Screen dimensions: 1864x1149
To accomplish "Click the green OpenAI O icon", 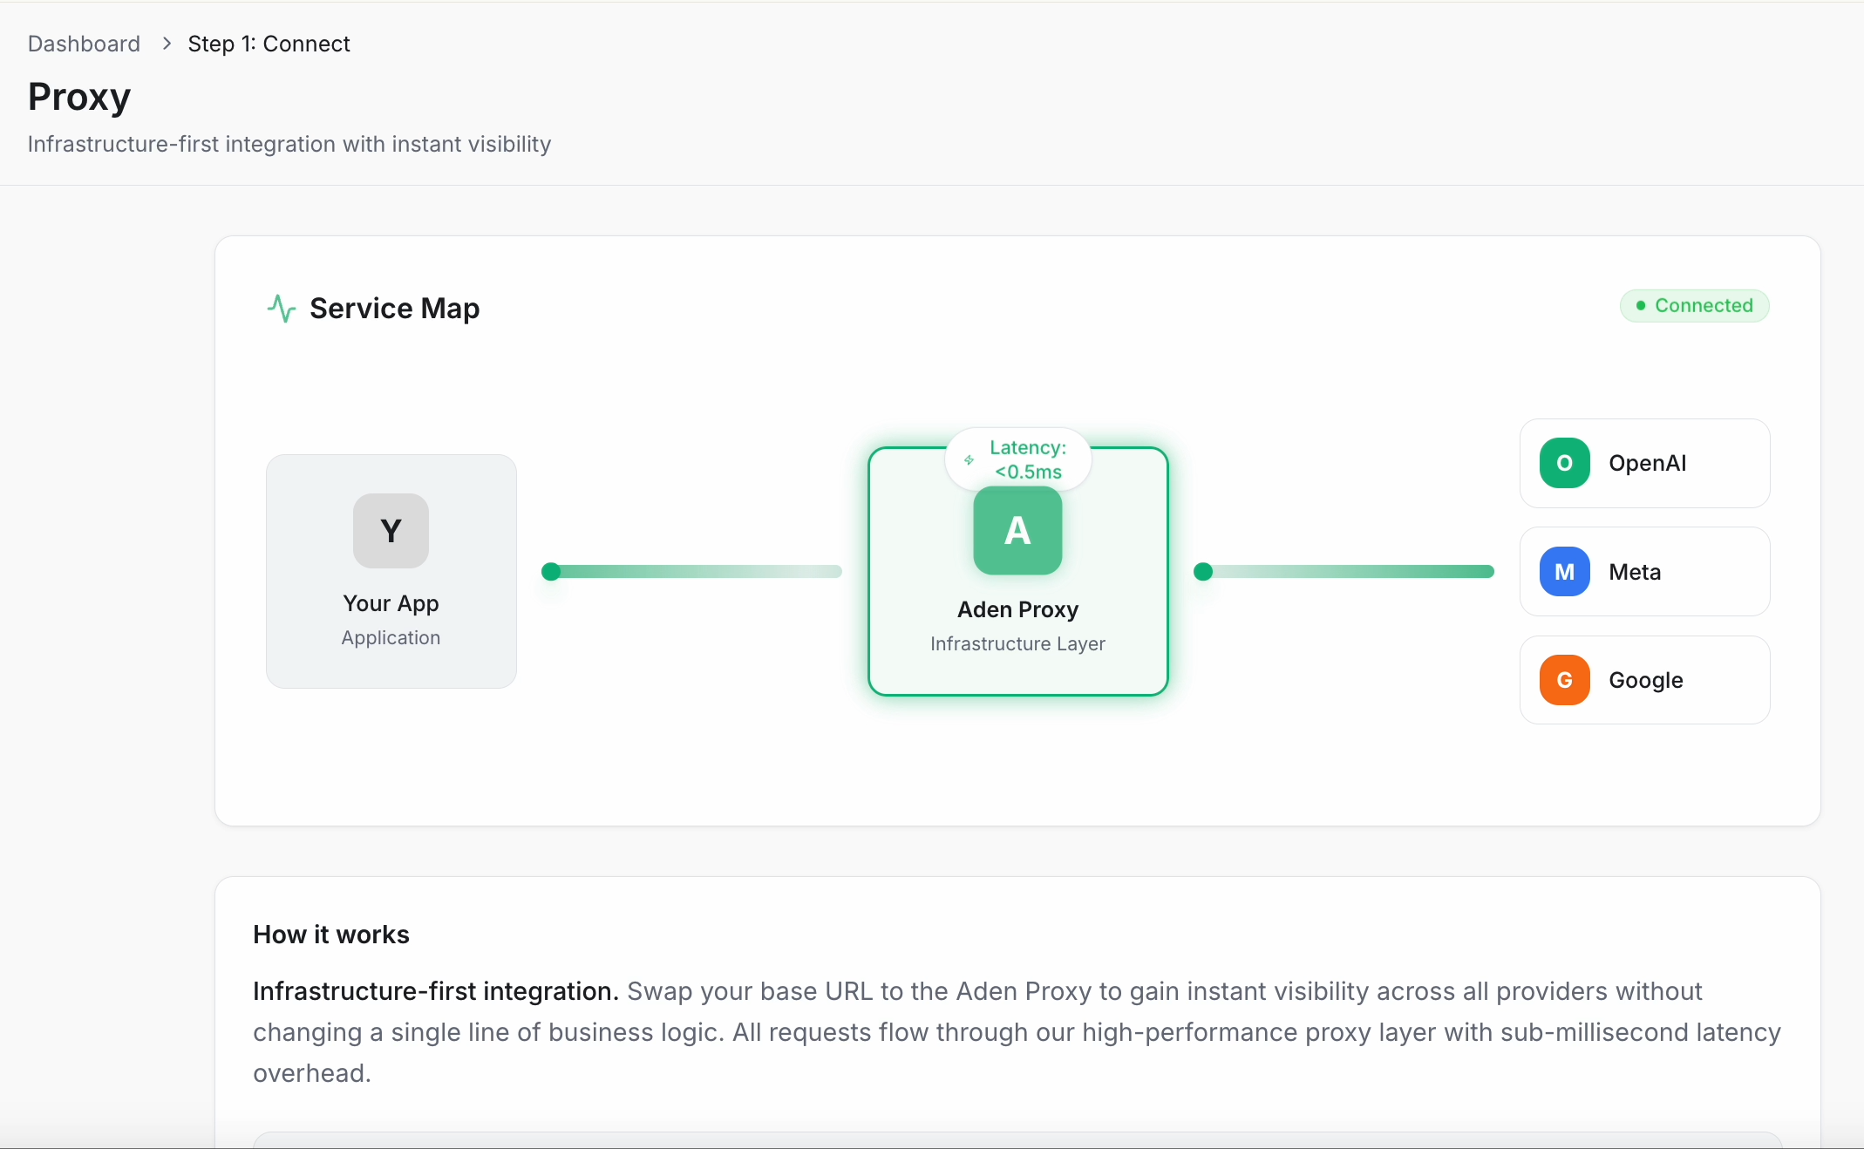I will click(x=1564, y=463).
